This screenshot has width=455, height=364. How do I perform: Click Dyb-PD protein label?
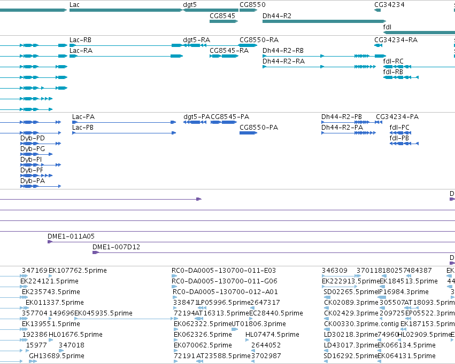pos(33,138)
